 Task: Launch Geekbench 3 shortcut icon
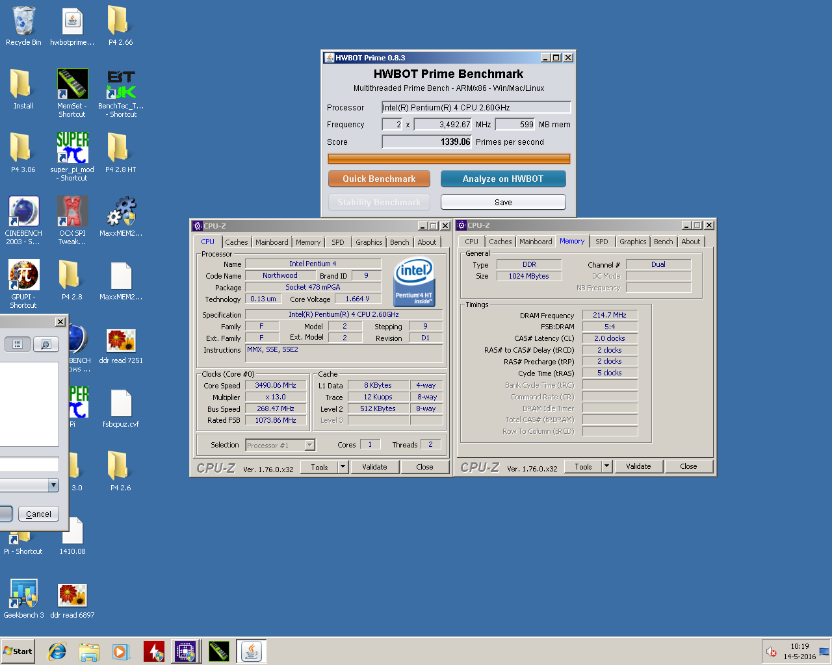tap(23, 599)
